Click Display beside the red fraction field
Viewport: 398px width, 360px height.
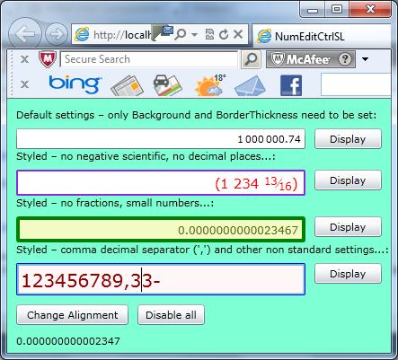point(348,180)
